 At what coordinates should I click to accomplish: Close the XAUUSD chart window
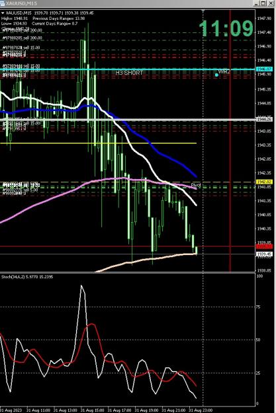[271, 3]
